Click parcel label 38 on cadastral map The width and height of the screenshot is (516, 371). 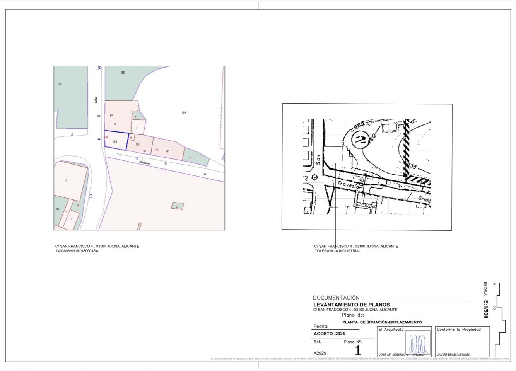57,209
